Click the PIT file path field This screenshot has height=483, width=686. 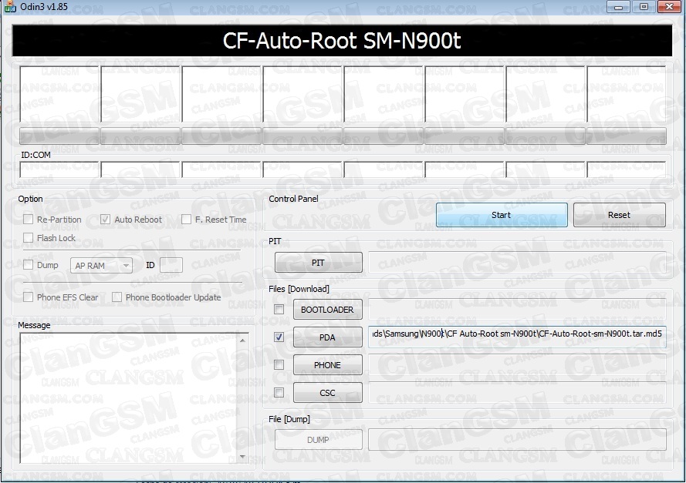click(x=517, y=263)
